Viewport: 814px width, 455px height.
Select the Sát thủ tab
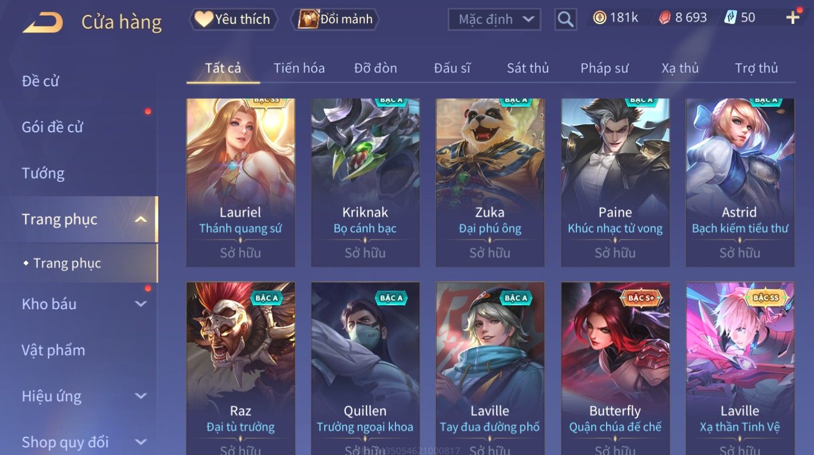(x=528, y=68)
